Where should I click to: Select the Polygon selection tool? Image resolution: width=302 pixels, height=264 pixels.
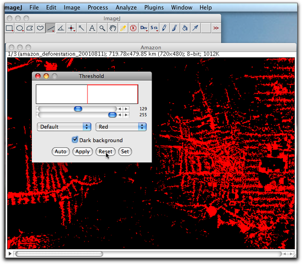tap(30, 29)
